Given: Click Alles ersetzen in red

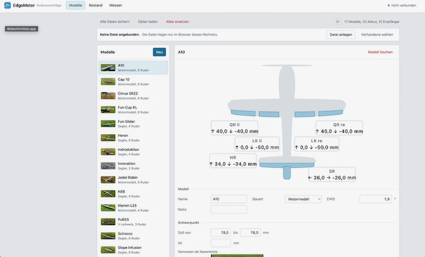Looking at the screenshot, I should point(177,22).
